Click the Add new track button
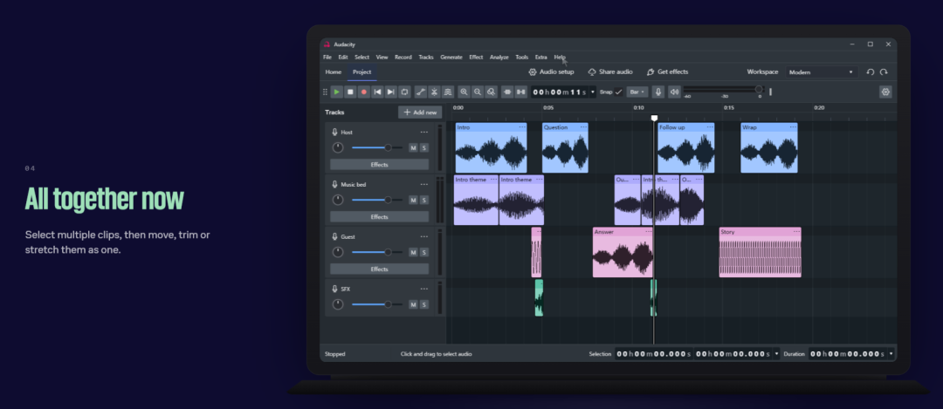 point(420,112)
